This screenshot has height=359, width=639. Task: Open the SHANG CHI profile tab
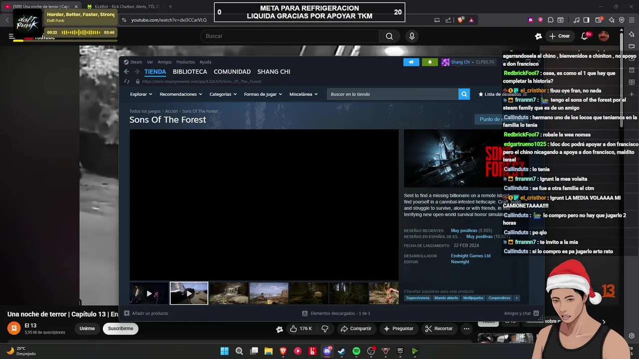(x=274, y=72)
